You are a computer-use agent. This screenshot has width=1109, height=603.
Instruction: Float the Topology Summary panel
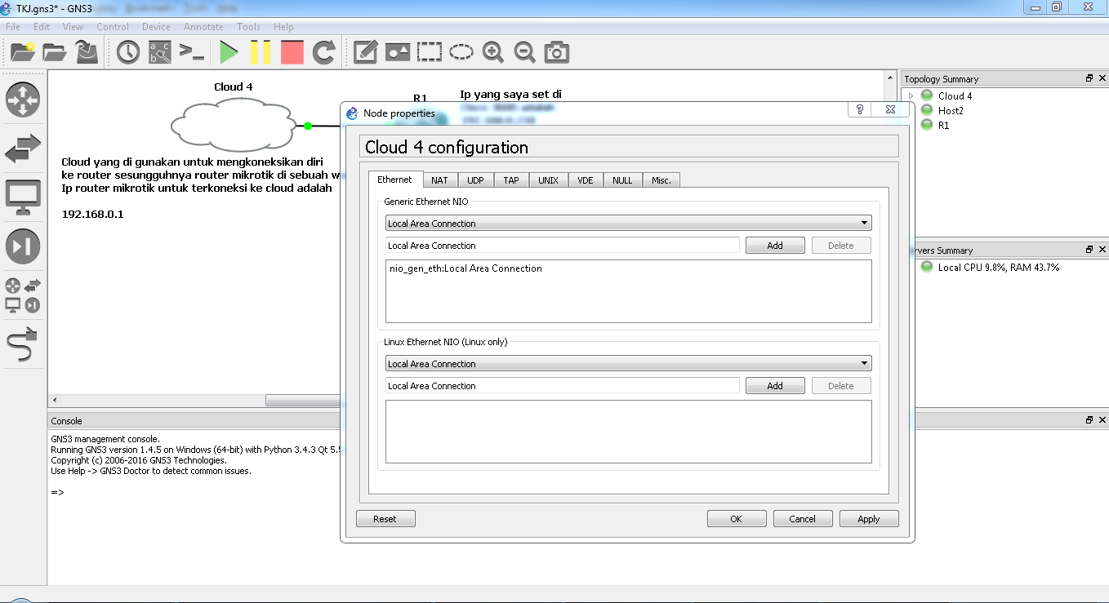point(1089,78)
